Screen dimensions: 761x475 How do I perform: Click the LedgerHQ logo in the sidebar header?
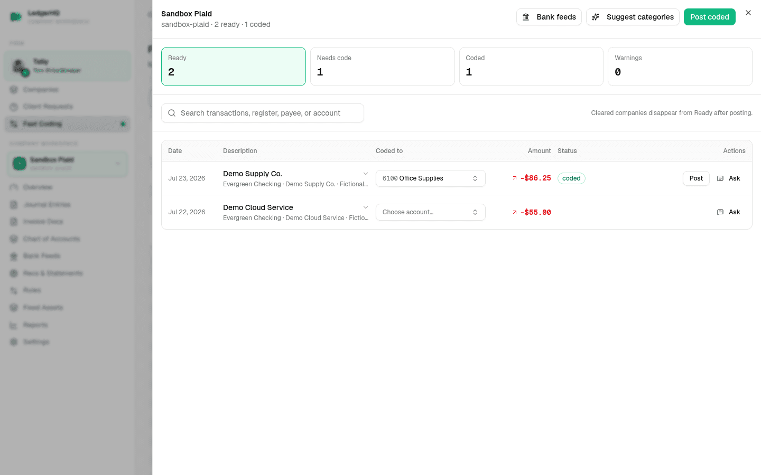(x=16, y=17)
